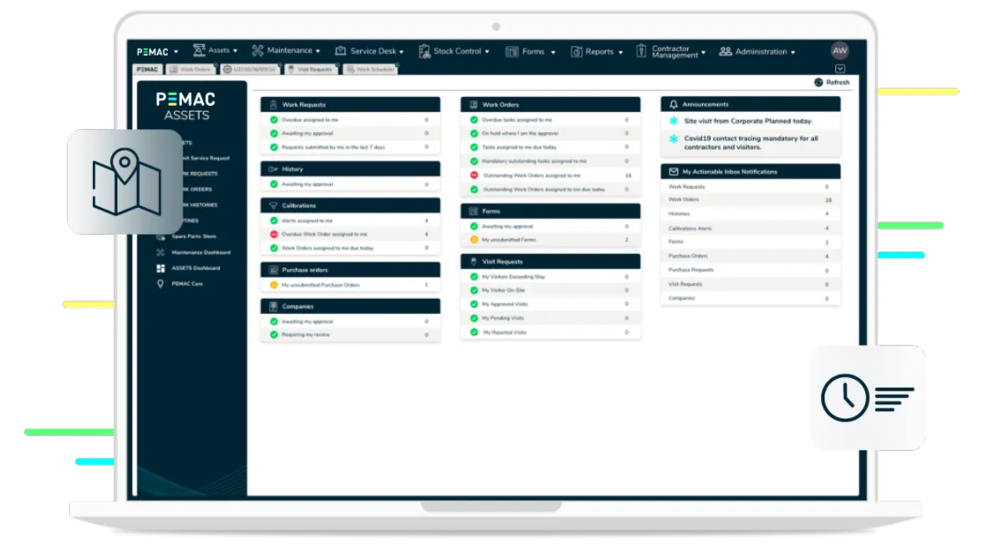
Task: Expand the Forms dropdown arrow in top bar
Action: 553,53
